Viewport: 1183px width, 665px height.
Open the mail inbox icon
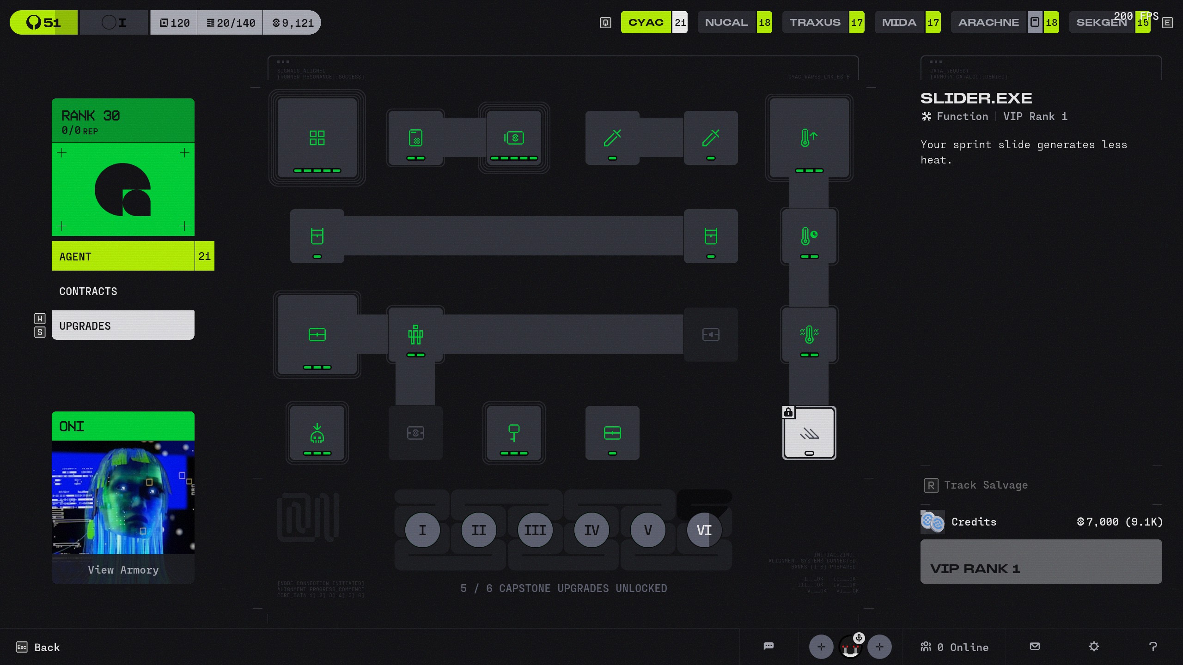[1035, 646]
